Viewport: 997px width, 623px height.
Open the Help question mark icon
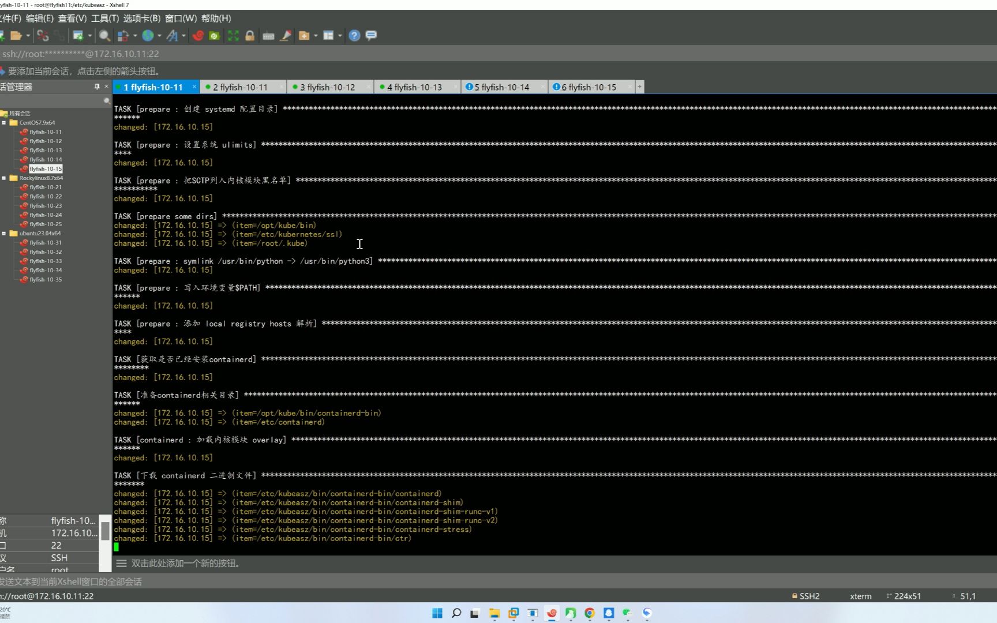tap(354, 36)
